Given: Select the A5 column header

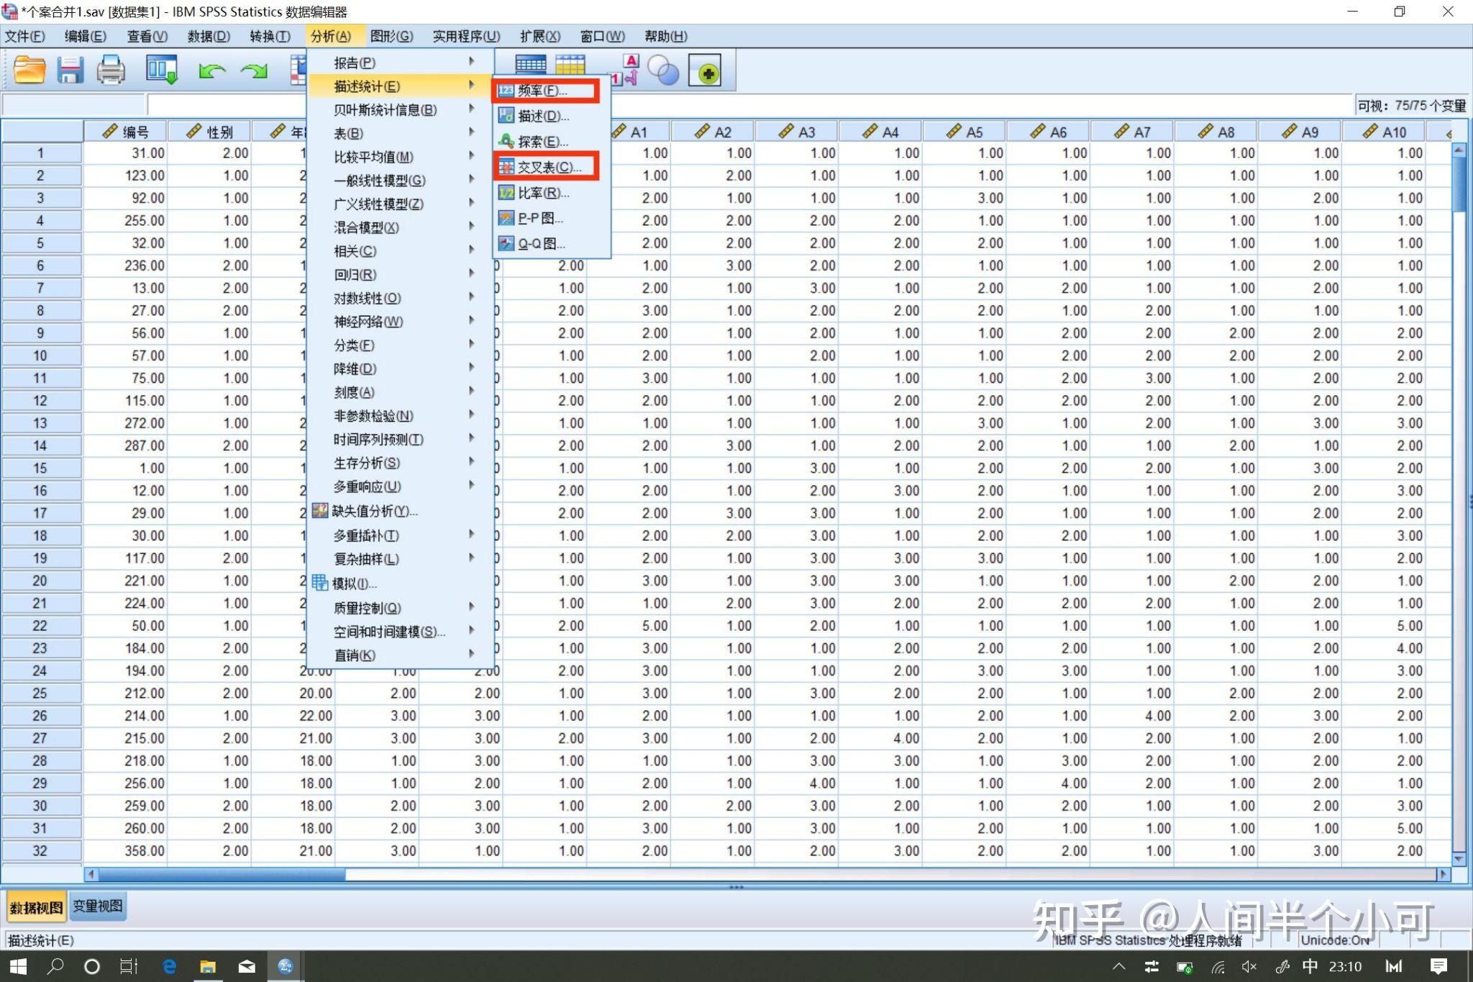Looking at the screenshot, I should pos(964,132).
